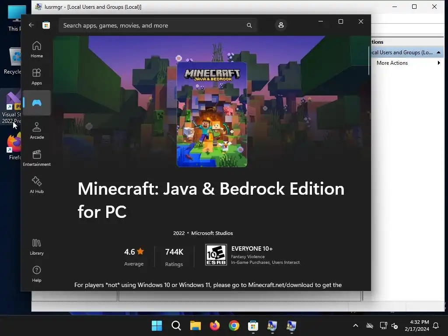Open Home in Store sidebar
The width and height of the screenshot is (448, 336).
(37, 49)
